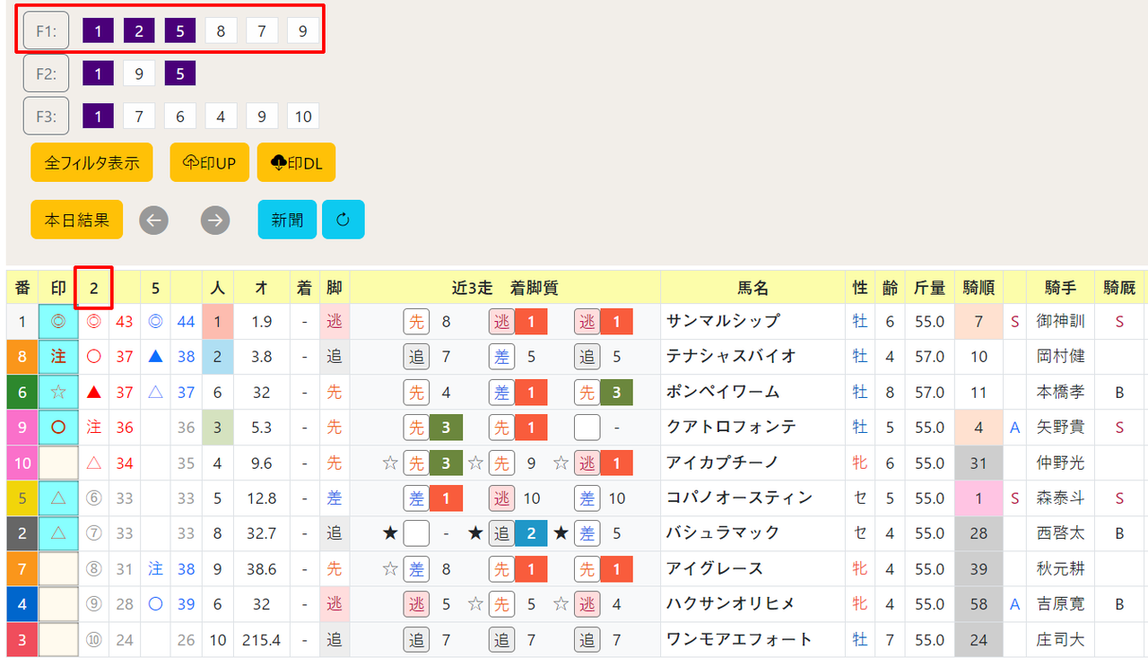This screenshot has height=666, width=1148.
Task: Click purple selected 5 chip in F1
Action: [x=180, y=31]
